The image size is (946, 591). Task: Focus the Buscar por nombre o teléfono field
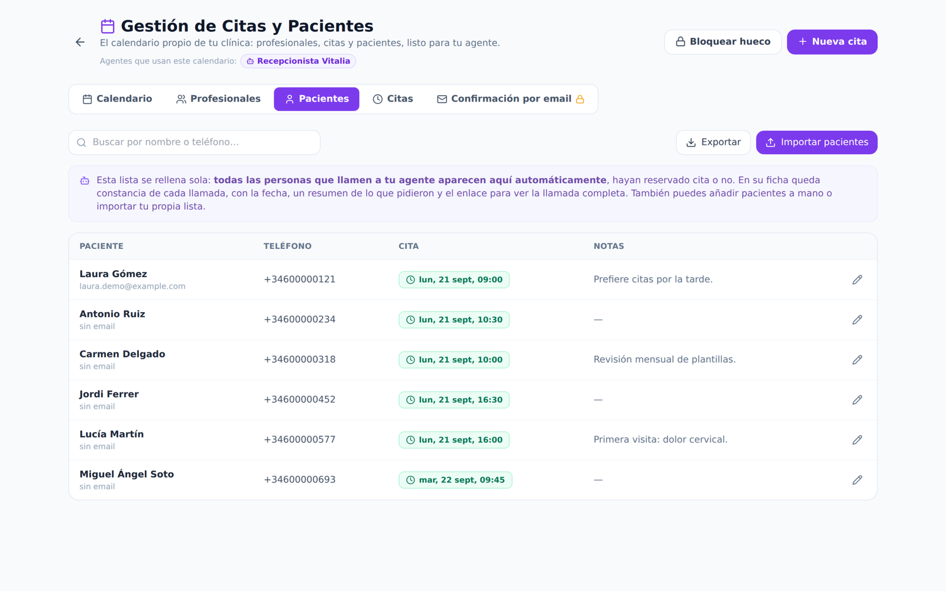pos(195,142)
